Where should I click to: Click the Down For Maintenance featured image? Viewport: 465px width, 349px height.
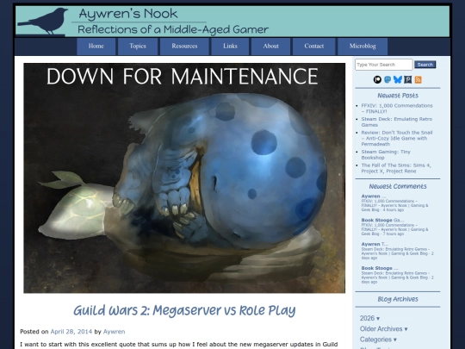tap(184, 178)
